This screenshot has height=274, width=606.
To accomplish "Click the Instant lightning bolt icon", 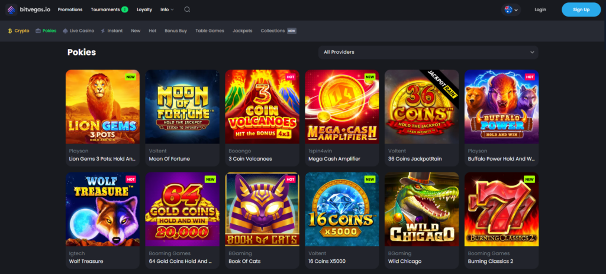I will click(103, 31).
